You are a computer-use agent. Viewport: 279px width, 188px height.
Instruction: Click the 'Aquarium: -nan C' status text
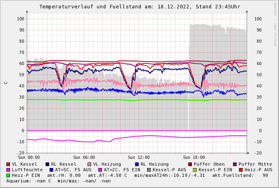coord(29,181)
